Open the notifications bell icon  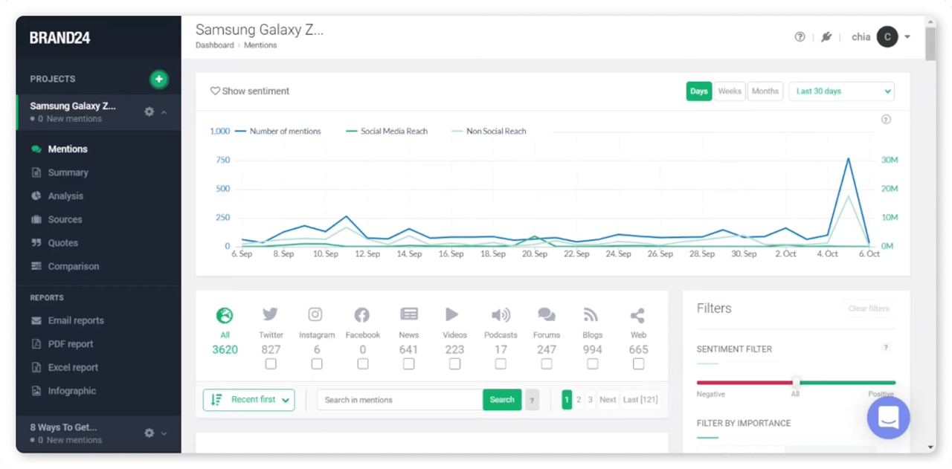[826, 36]
